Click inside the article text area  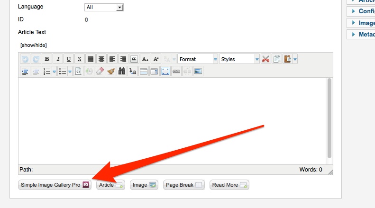172,121
